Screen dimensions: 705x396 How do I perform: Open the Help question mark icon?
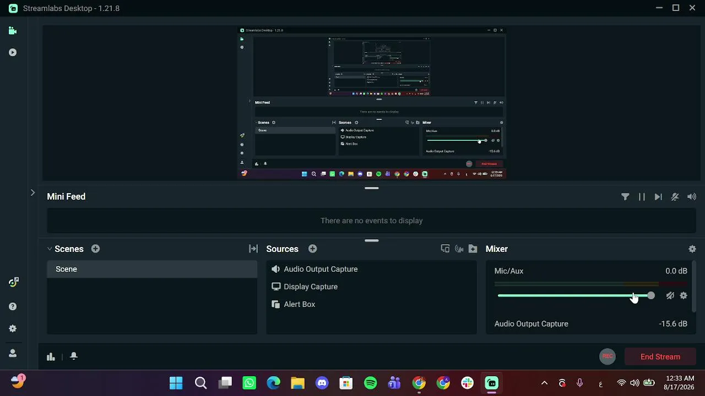13,307
